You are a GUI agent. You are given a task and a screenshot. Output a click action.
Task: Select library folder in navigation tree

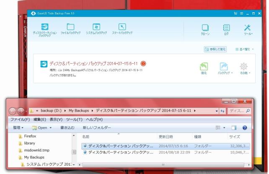point(27,143)
